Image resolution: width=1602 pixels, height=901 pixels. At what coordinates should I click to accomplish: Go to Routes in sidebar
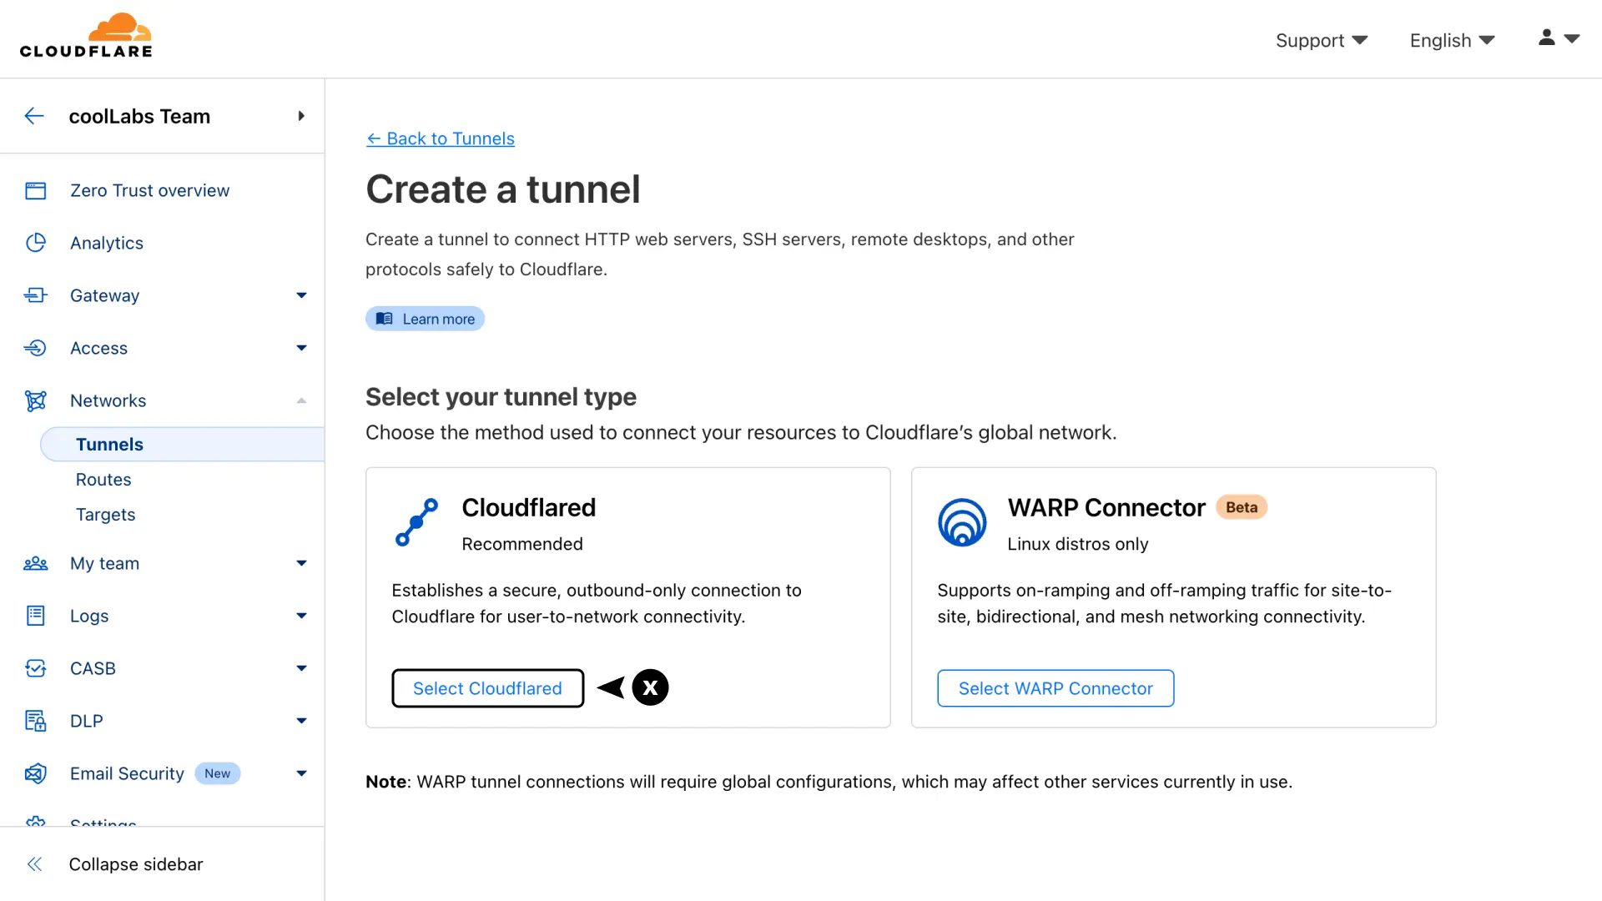pyautogui.click(x=103, y=480)
